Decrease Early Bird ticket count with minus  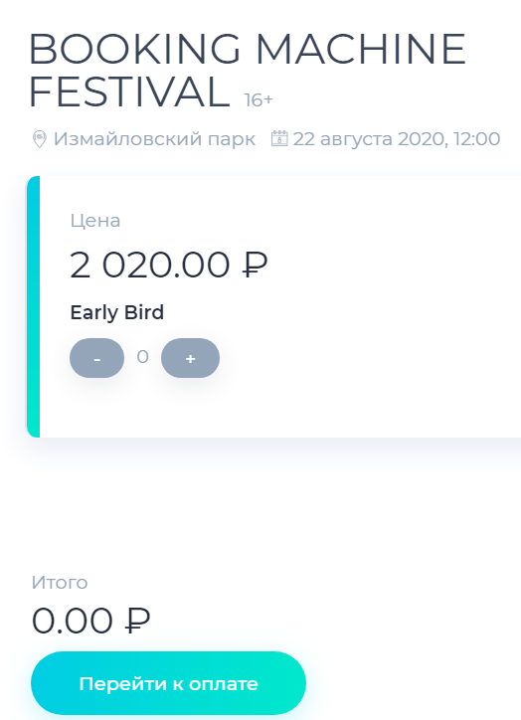pos(96,358)
